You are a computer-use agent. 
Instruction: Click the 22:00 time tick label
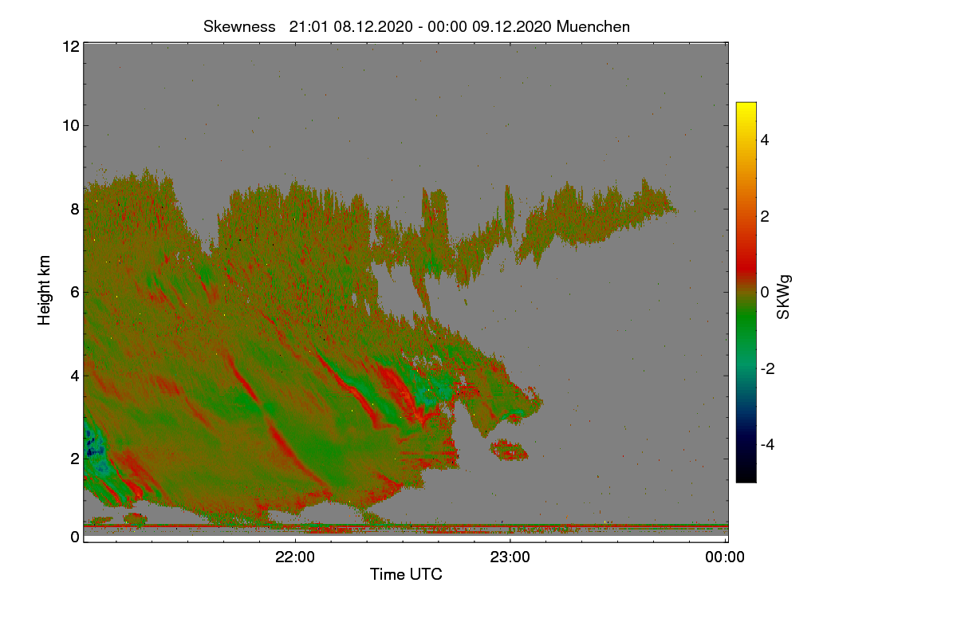click(x=294, y=557)
